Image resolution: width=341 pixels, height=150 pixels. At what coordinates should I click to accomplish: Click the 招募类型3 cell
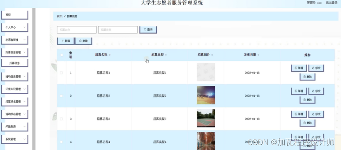point(160,119)
